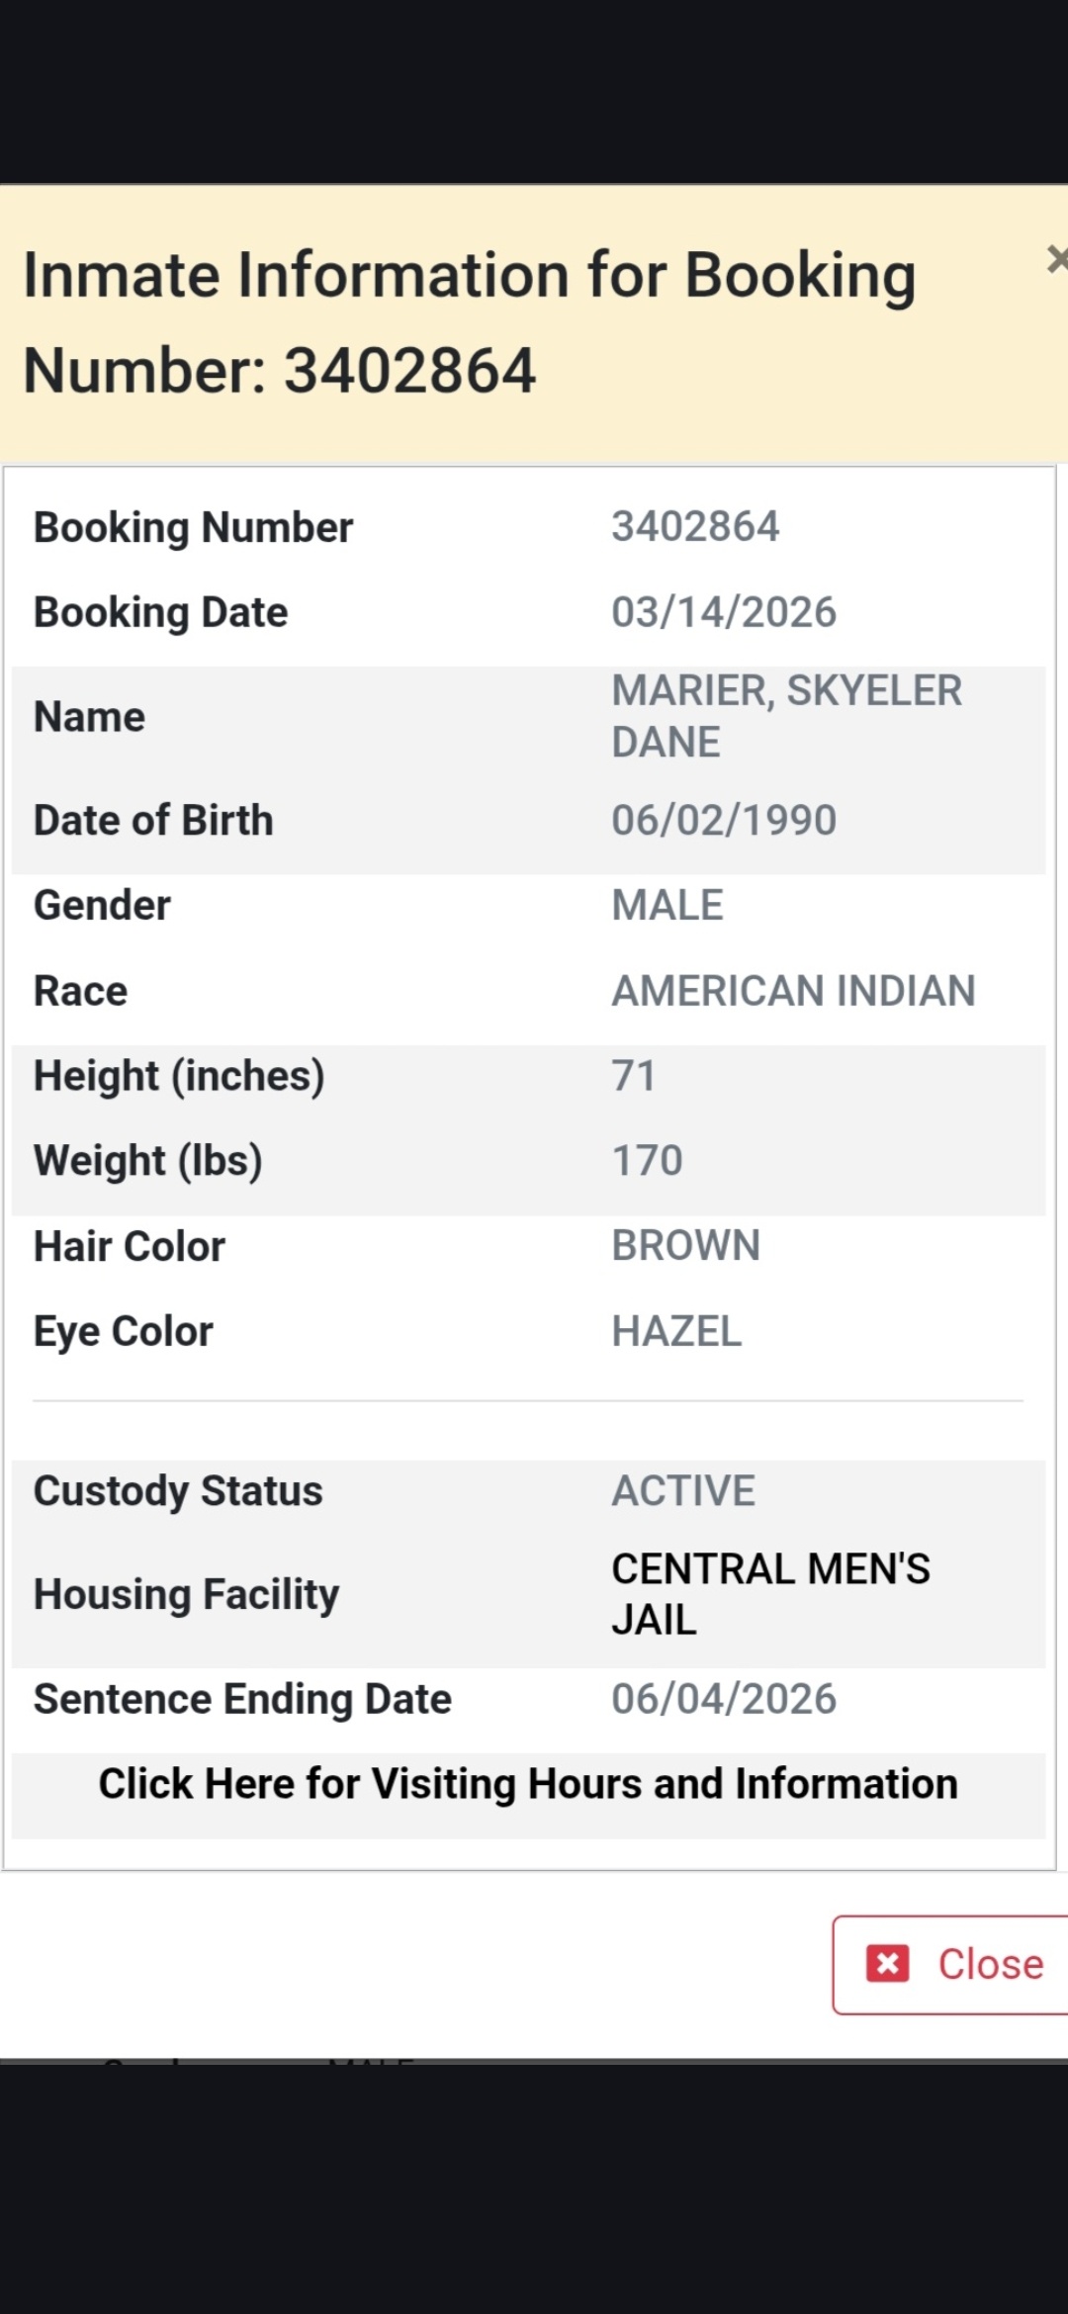Click the weight value 170

pos(647,1161)
